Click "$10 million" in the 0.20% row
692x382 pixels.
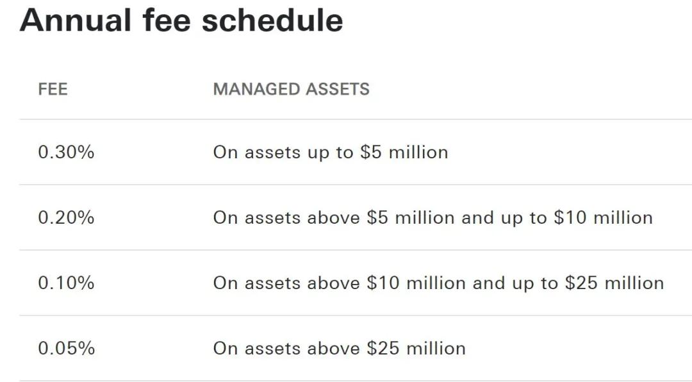[603, 218]
